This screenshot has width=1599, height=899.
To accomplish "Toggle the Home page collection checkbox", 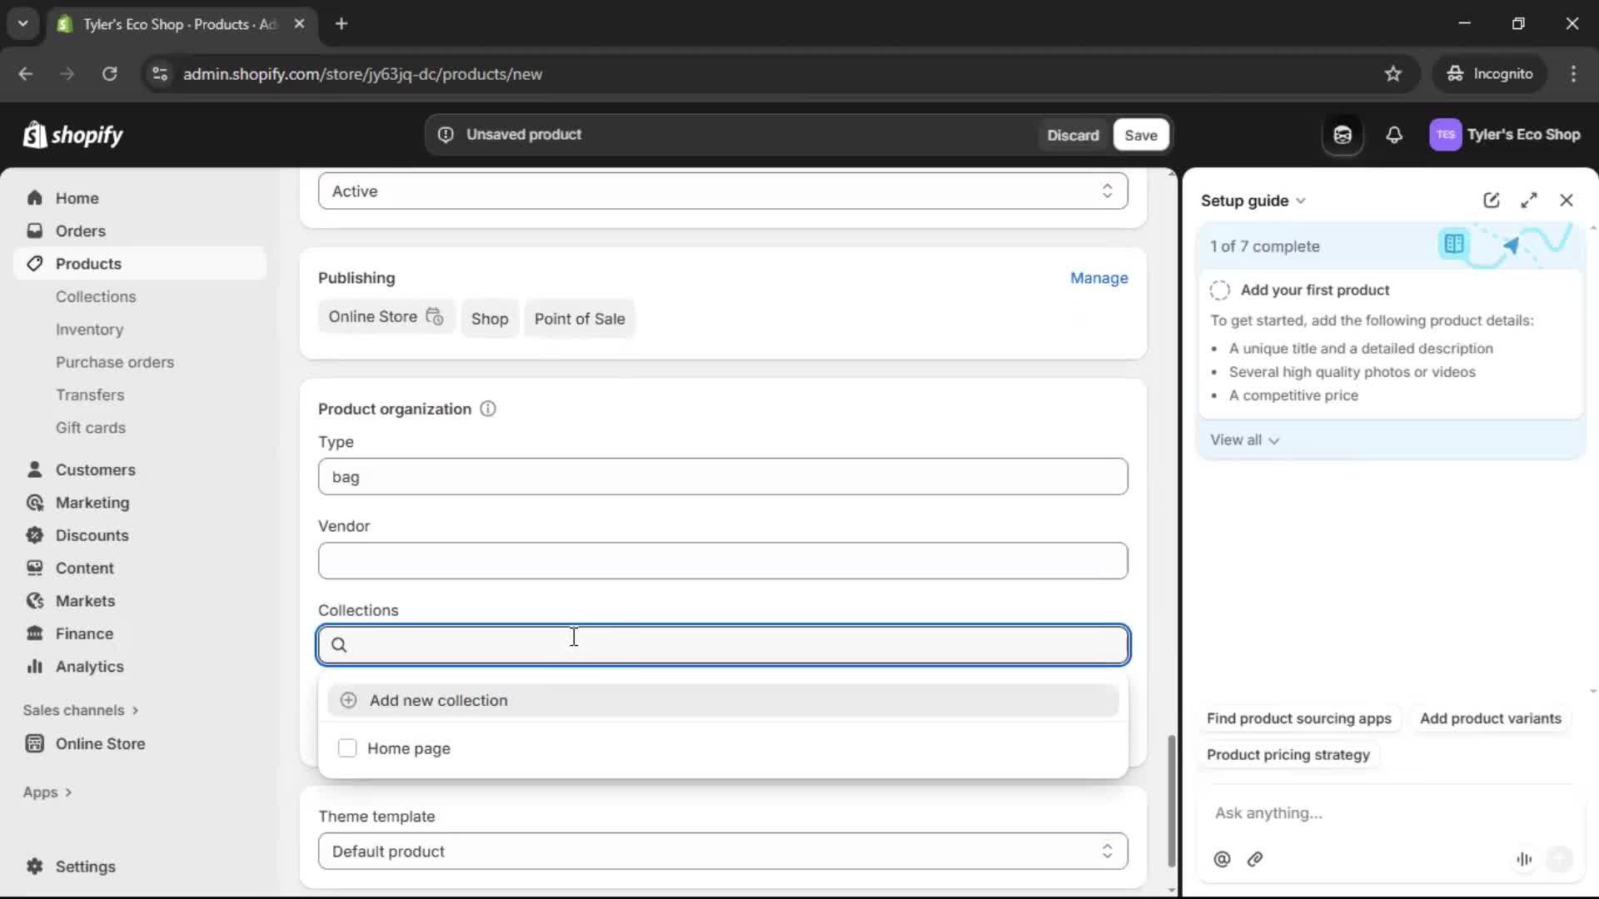I will 347,748.
